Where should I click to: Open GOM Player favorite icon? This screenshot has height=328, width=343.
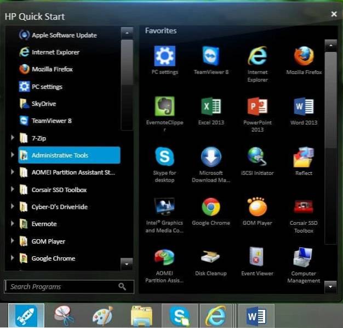point(258,207)
